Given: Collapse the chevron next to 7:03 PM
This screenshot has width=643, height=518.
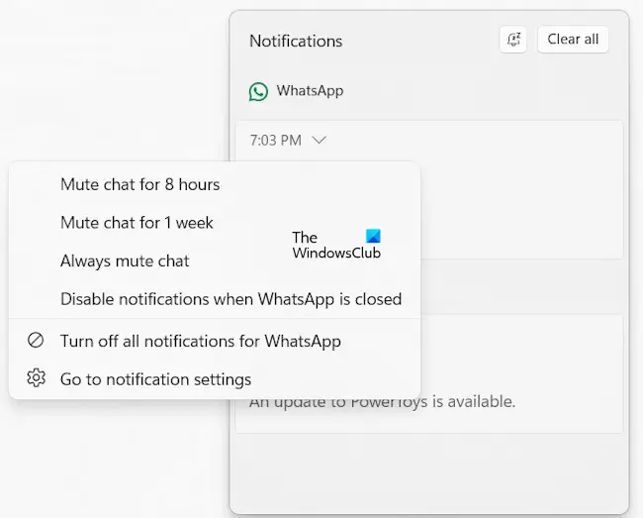Looking at the screenshot, I should pyautogui.click(x=319, y=141).
